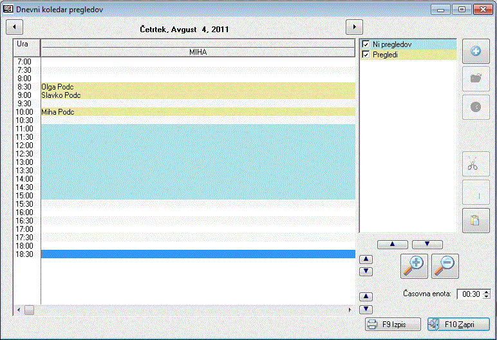Select Miha Podc appointment at 10:00
Screen dimensions: 497x340
tap(198, 112)
